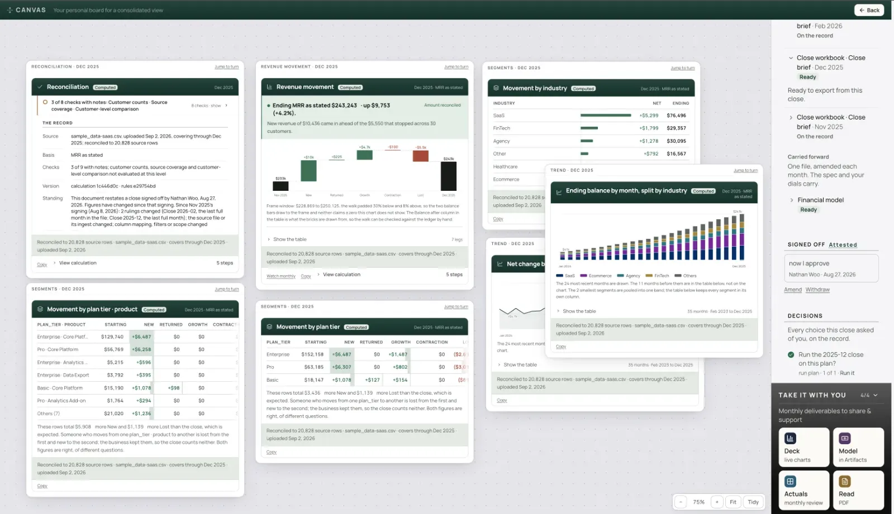Click the orange circle beside 3 of 8 checks
This screenshot has height=514, width=894.
point(45,102)
